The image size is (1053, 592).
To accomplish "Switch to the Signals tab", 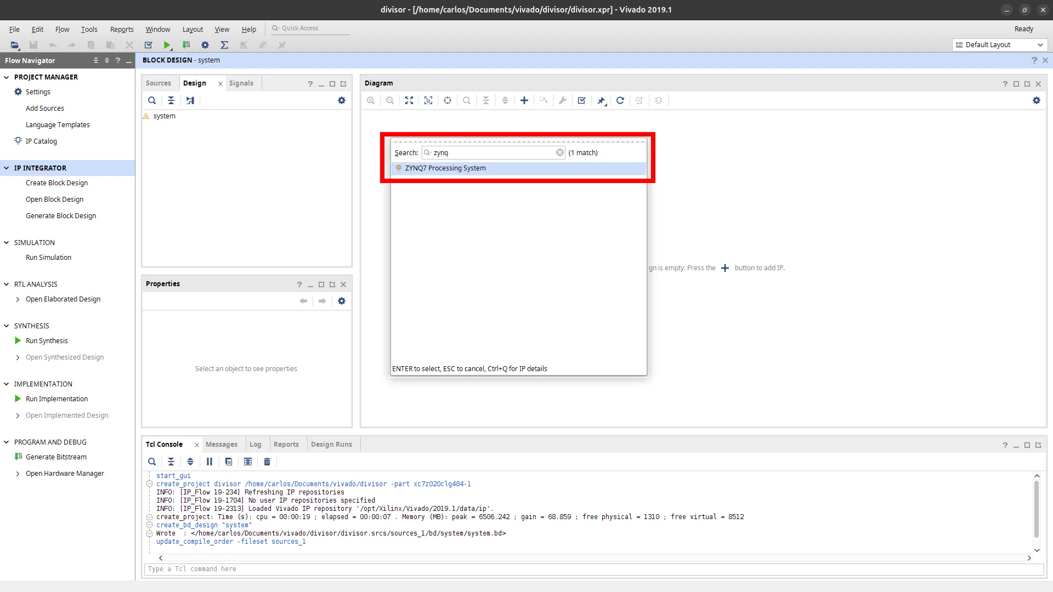I will (x=241, y=83).
